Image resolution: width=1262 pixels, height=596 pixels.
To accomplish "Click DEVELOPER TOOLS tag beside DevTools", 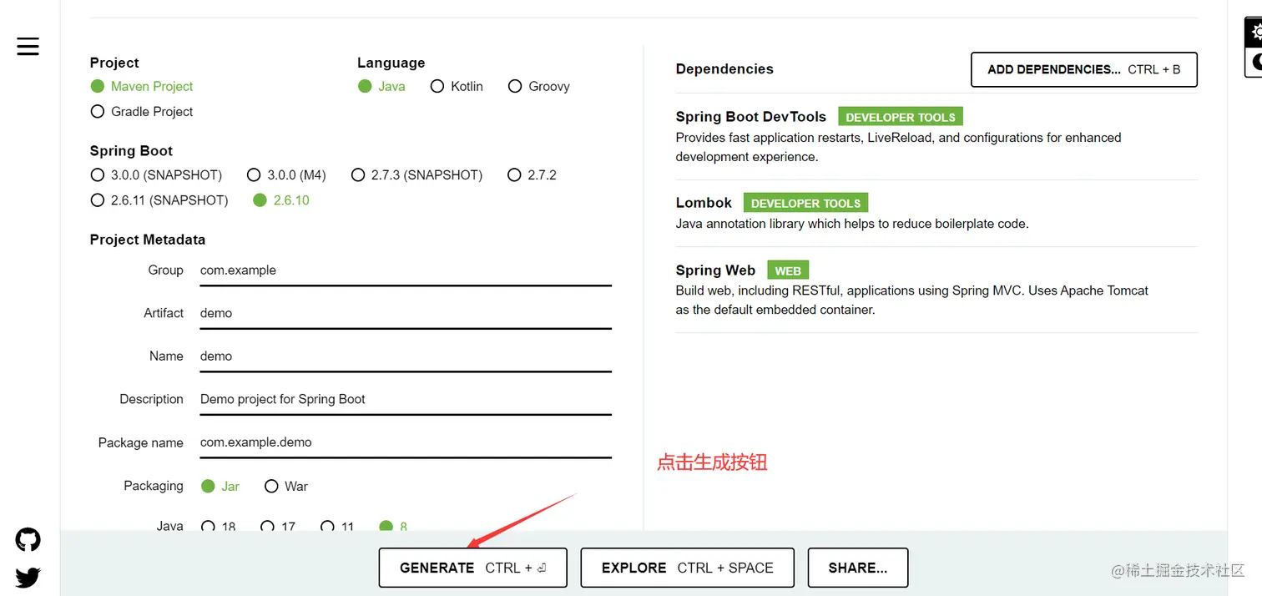I will click(901, 117).
